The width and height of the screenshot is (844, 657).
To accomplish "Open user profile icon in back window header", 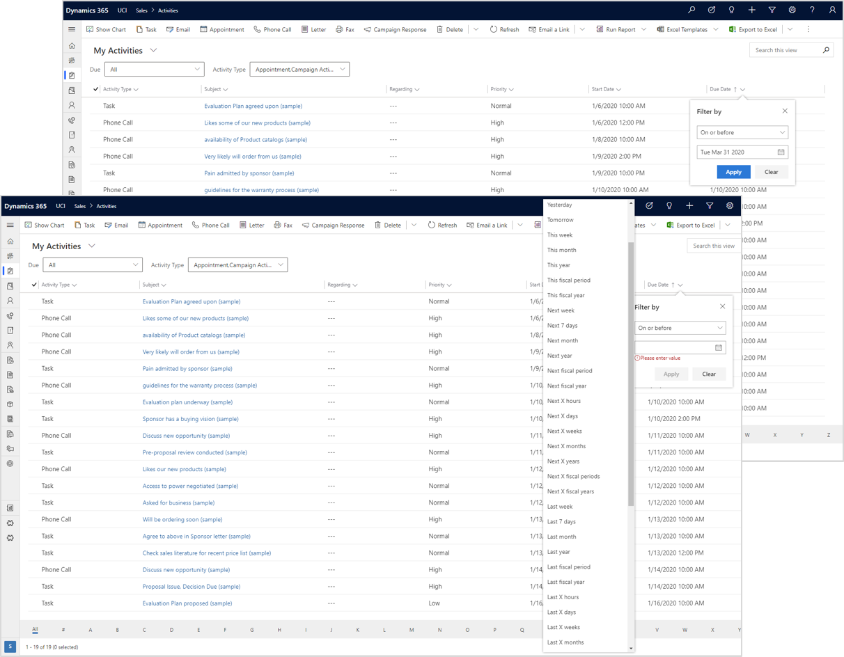I will coord(832,10).
